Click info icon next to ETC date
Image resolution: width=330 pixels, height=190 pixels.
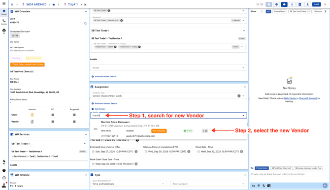click(x=189, y=152)
